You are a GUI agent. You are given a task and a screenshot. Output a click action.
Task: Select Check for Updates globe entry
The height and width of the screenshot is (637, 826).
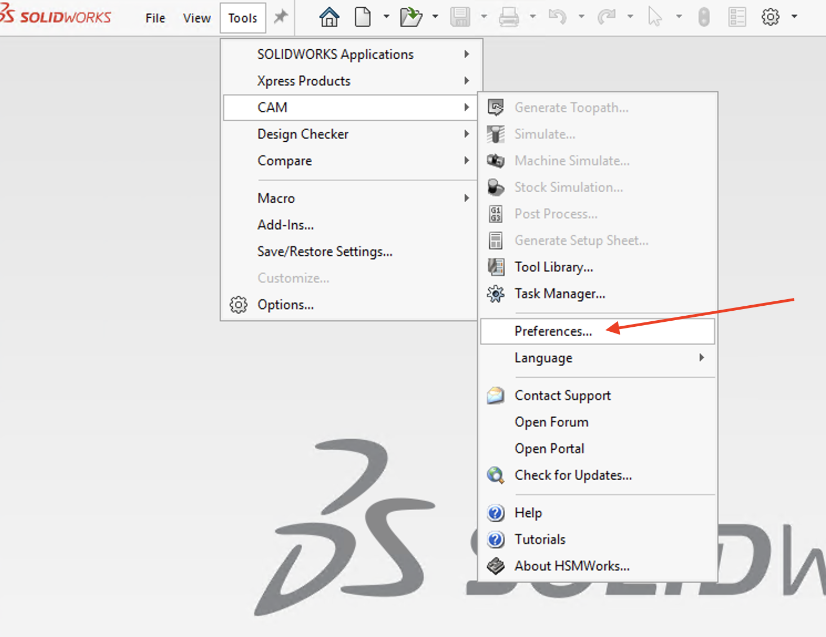(x=598, y=475)
